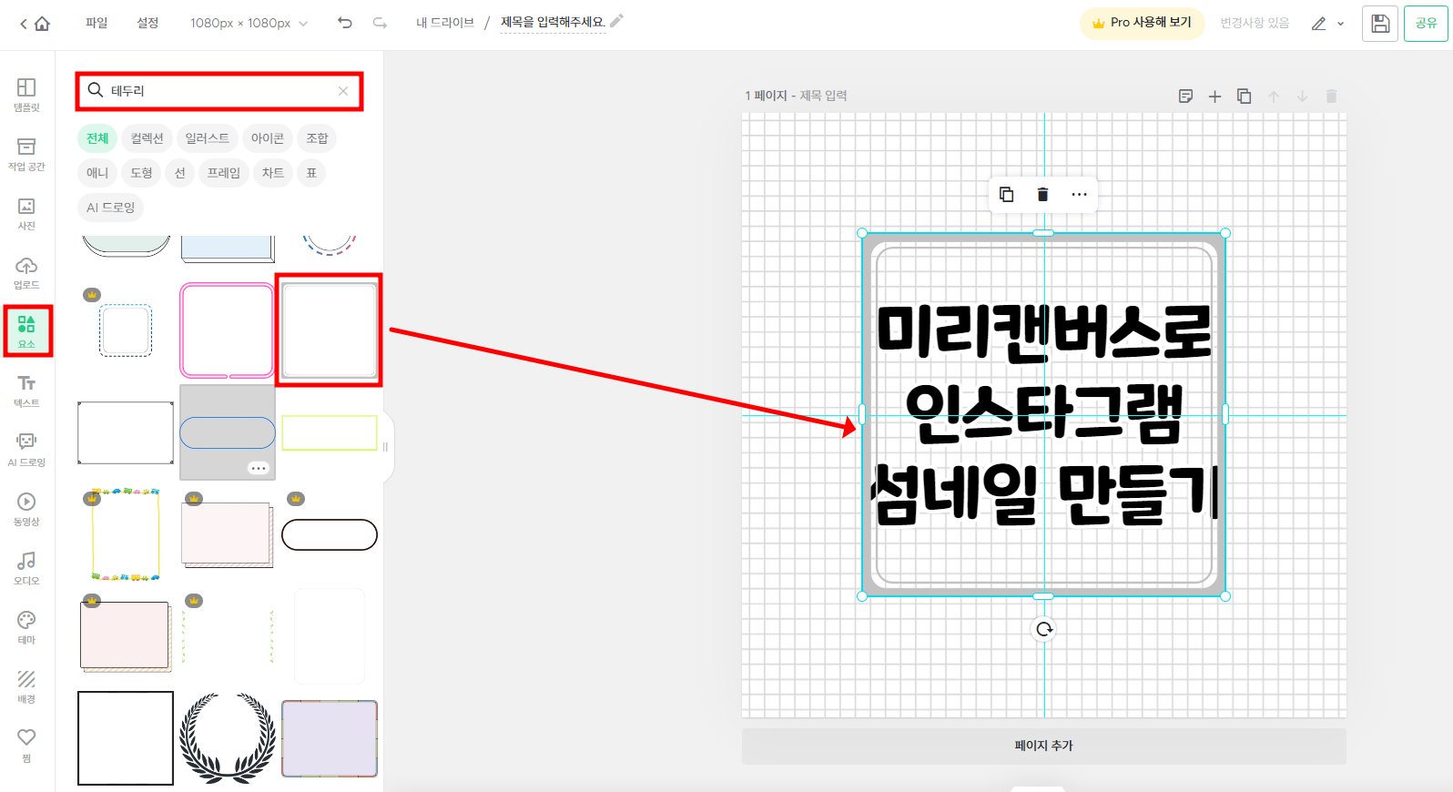Select the 컬렉션 filter tab
1453x792 pixels.
tap(147, 138)
